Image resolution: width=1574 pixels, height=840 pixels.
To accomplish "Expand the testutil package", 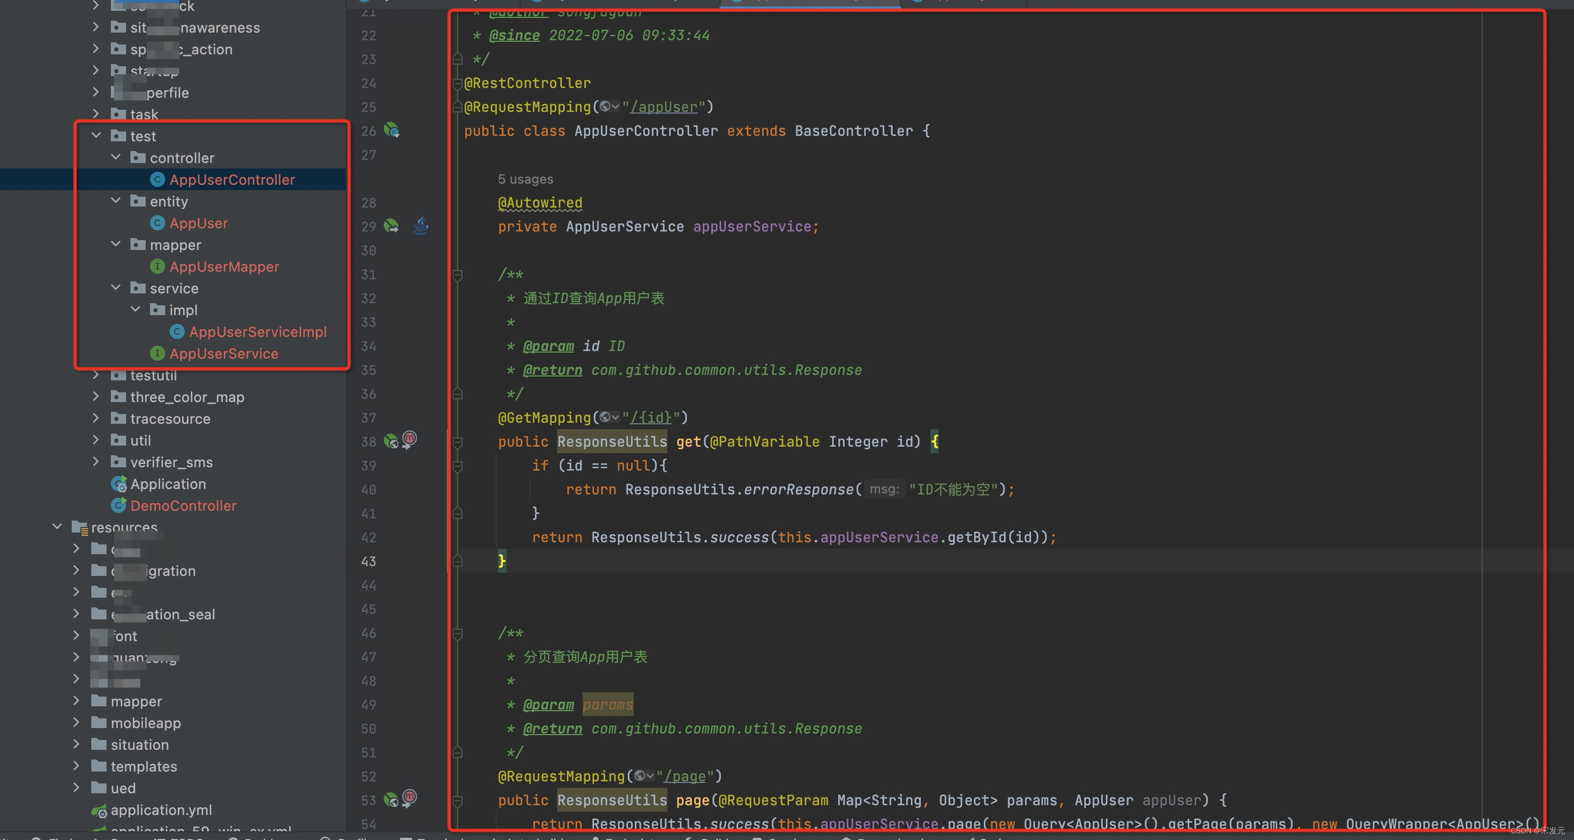I will [x=96, y=374].
